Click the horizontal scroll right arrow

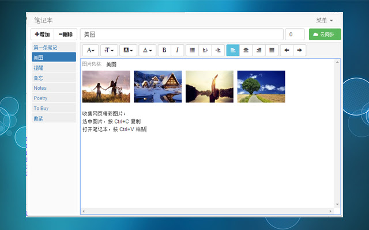pyautogui.click(x=330, y=211)
